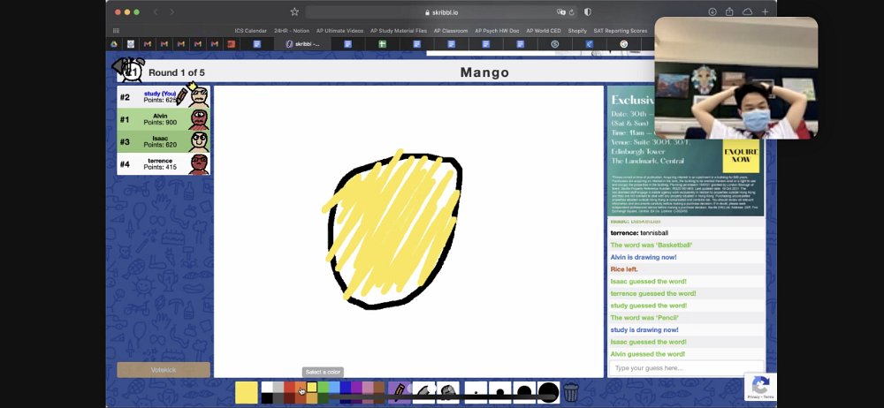
Task: Choose the largest brush size
Action: [549, 392]
